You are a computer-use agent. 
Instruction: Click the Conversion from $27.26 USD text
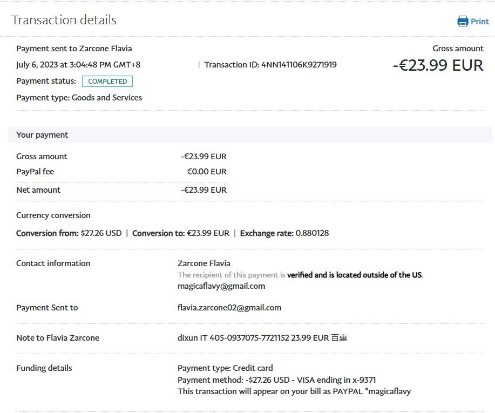click(69, 233)
